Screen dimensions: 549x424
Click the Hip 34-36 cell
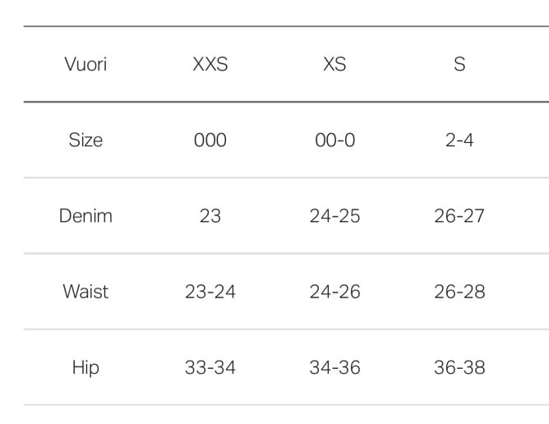click(334, 367)
